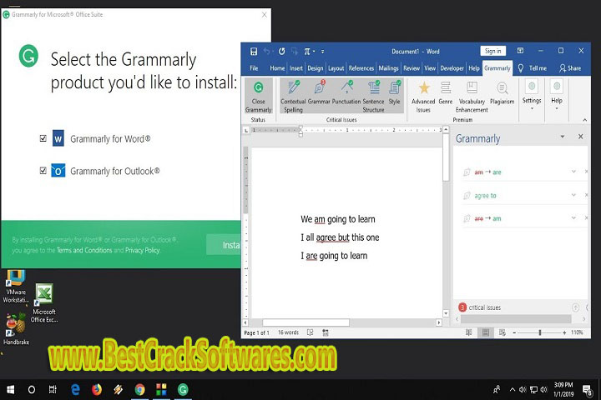The image size is (601, 400).
Task: Click the Tell me search box
Action: tap(533, 68)
